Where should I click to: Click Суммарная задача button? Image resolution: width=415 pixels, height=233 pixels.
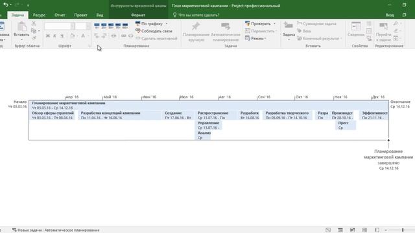tap(316, 24)
